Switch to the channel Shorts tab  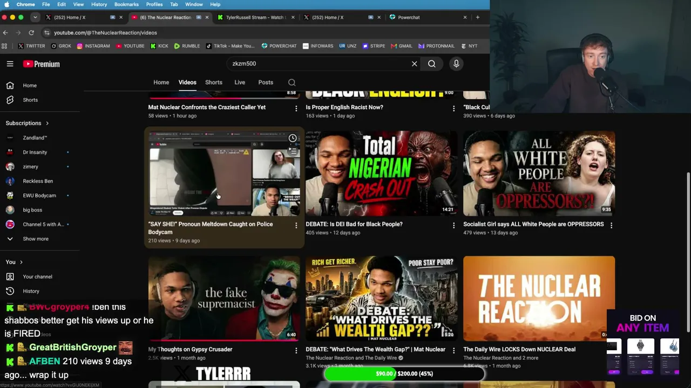pyautogui.click(x=214, y=82)
